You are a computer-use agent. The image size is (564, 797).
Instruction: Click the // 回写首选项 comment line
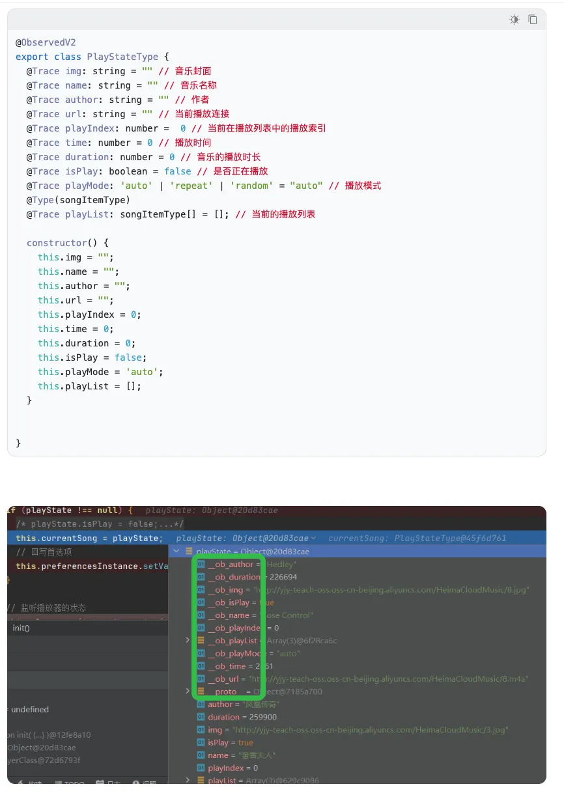pos(44,552)
